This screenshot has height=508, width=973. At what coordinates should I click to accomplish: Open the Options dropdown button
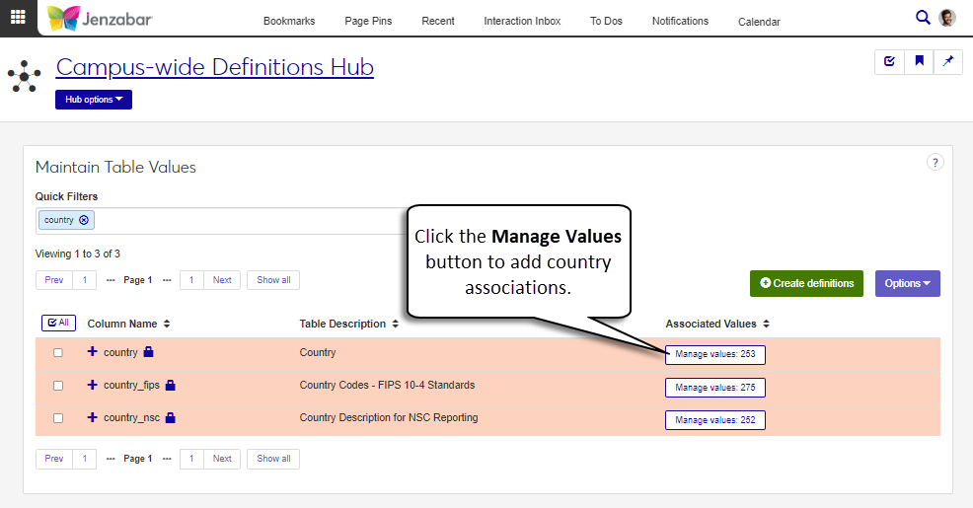click(907, 283)
